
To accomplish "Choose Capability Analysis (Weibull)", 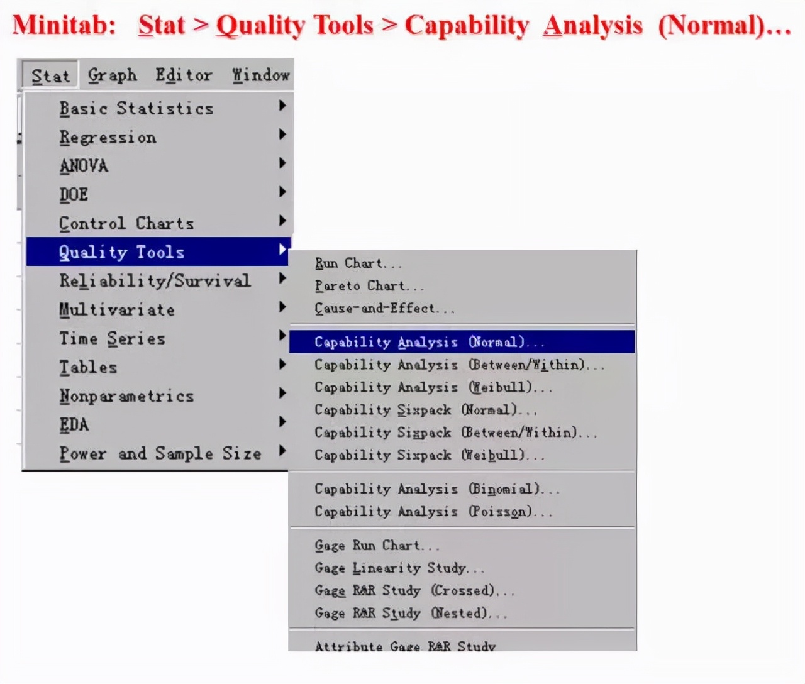I will [x=462, y=387].
